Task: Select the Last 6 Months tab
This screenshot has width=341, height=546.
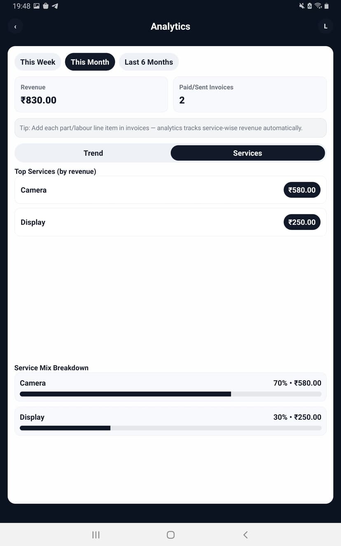Action: (x=149, y=62)
